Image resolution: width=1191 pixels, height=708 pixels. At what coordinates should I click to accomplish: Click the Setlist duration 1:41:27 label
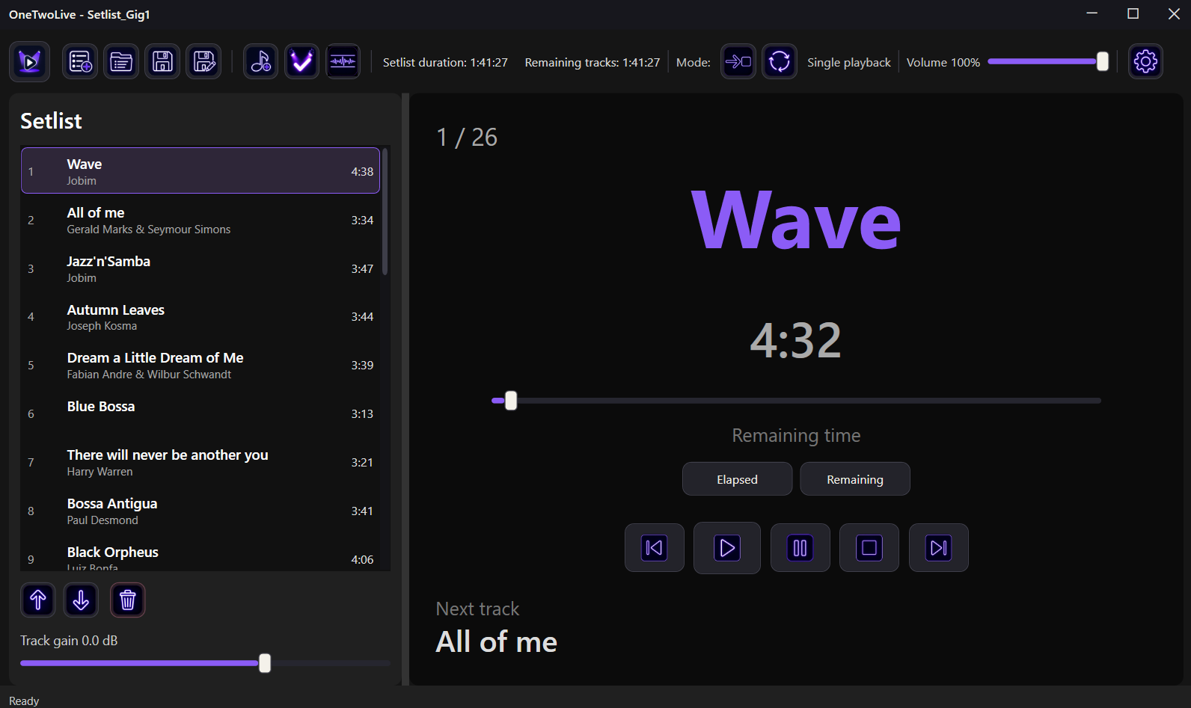(445, 63)
